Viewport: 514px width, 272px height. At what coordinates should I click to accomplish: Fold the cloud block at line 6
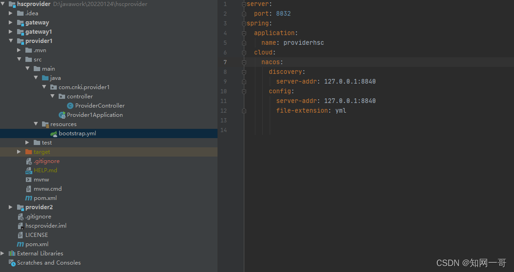coord(244,53)
